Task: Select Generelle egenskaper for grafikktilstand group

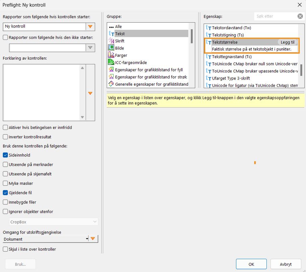Action: [151, 84]
